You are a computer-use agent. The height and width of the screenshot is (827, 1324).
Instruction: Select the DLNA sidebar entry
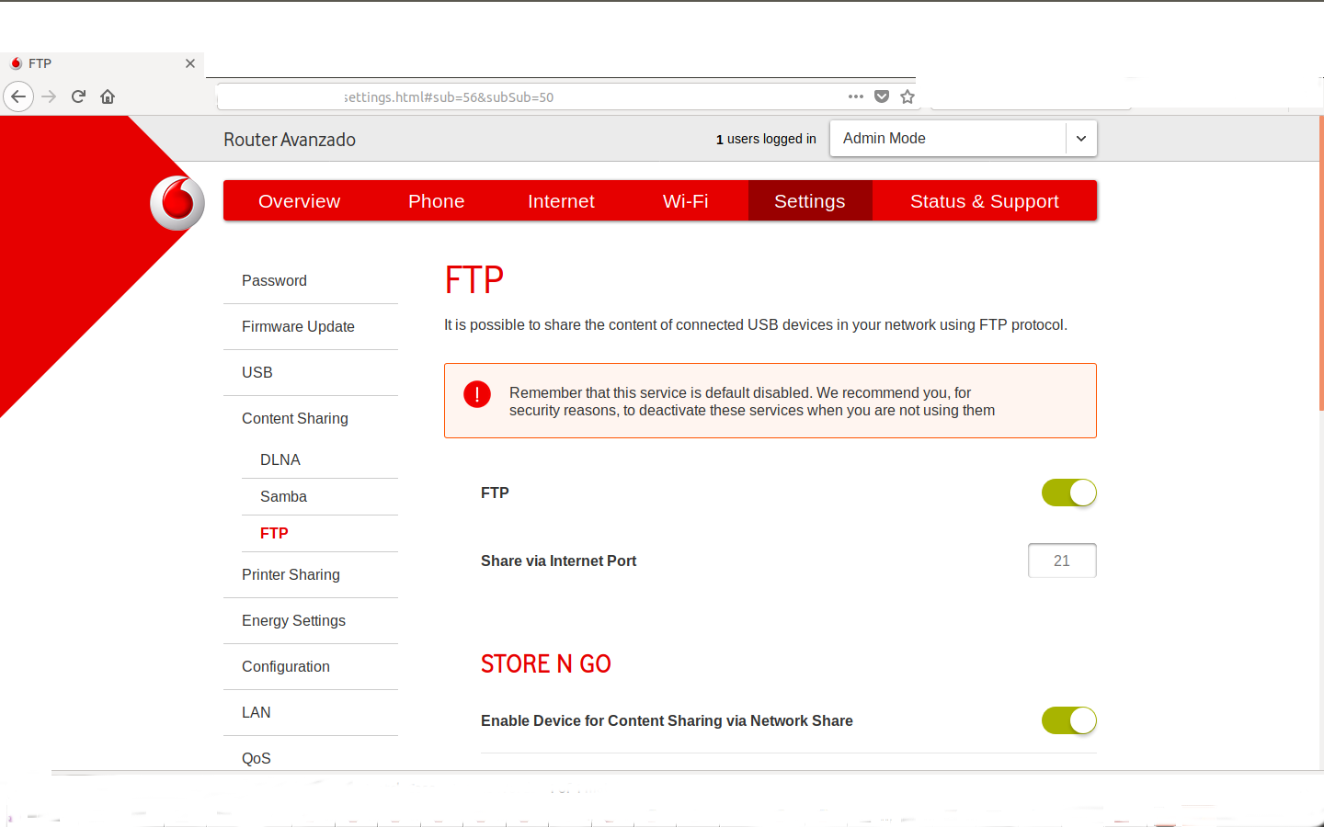(280, 459)
